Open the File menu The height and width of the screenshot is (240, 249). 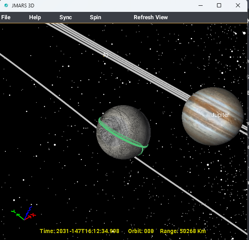(6, 17)
